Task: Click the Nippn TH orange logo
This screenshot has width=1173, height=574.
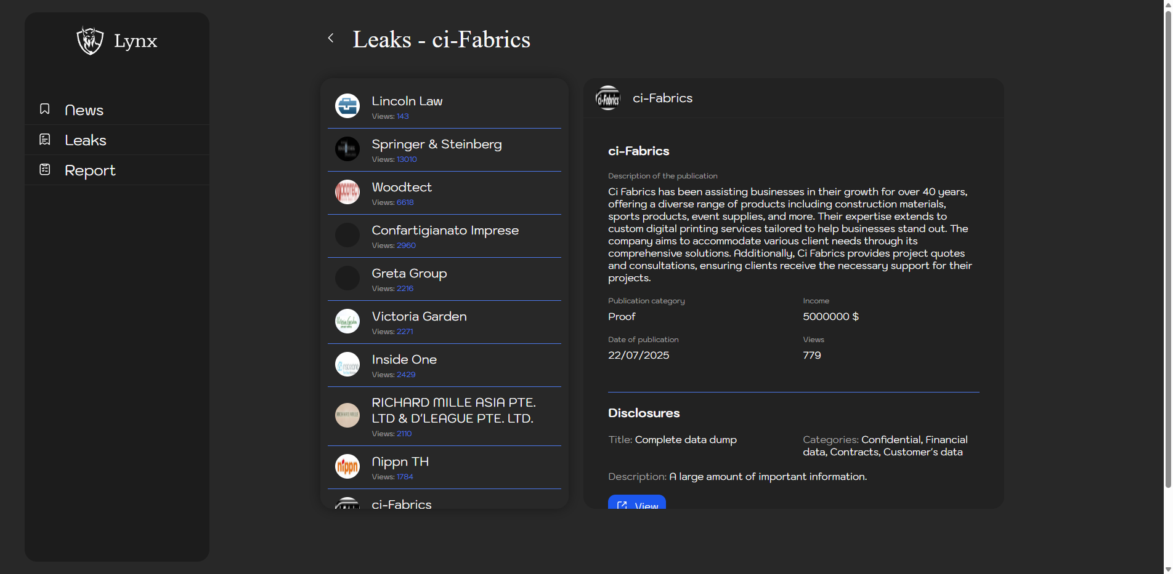Action: (347, 466)
